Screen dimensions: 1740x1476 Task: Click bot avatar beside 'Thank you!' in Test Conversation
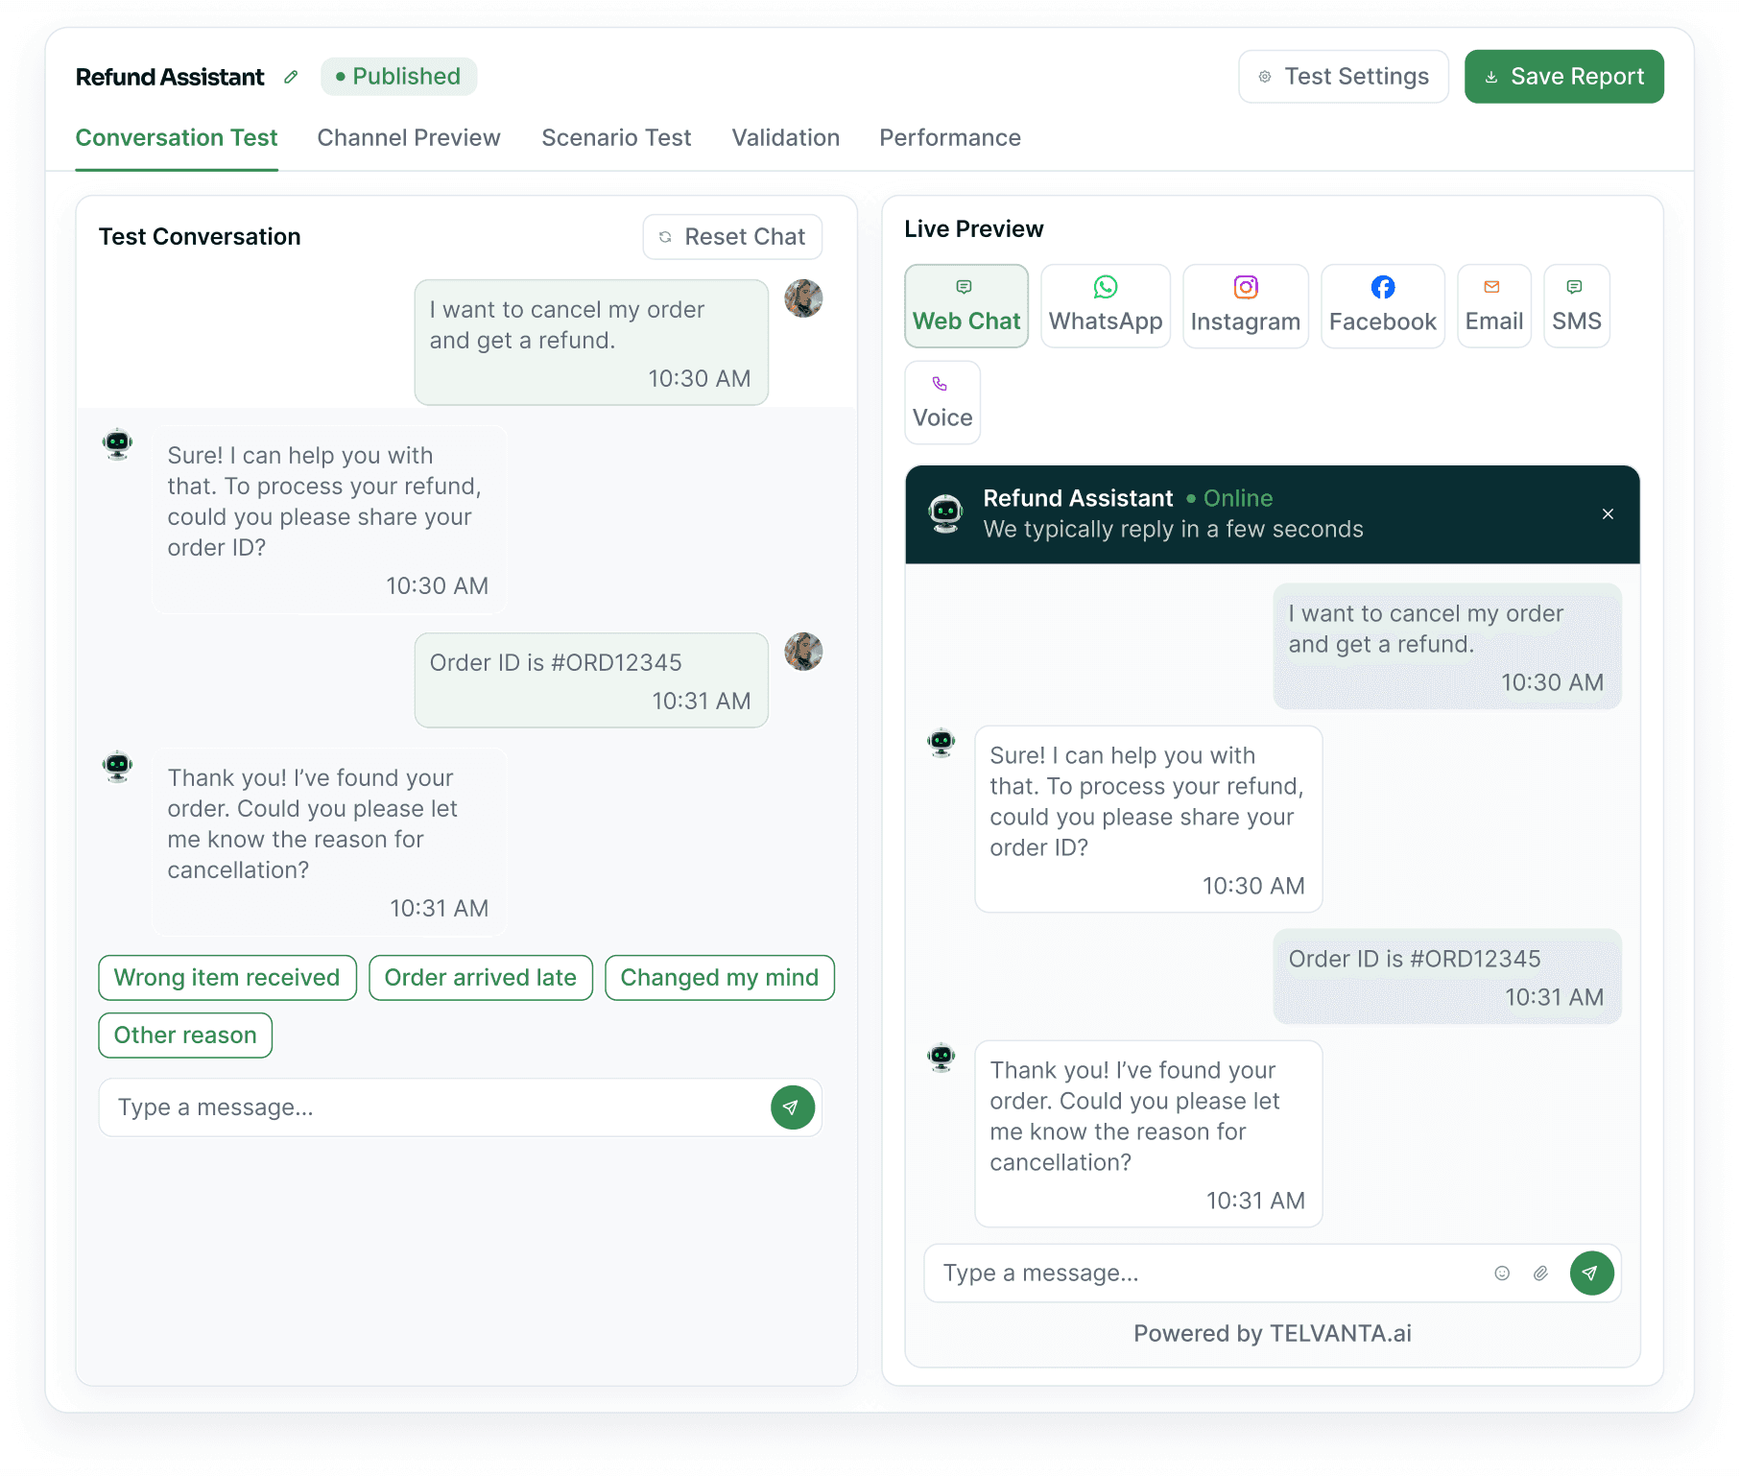pyautogui.click(x=118, y=767)
